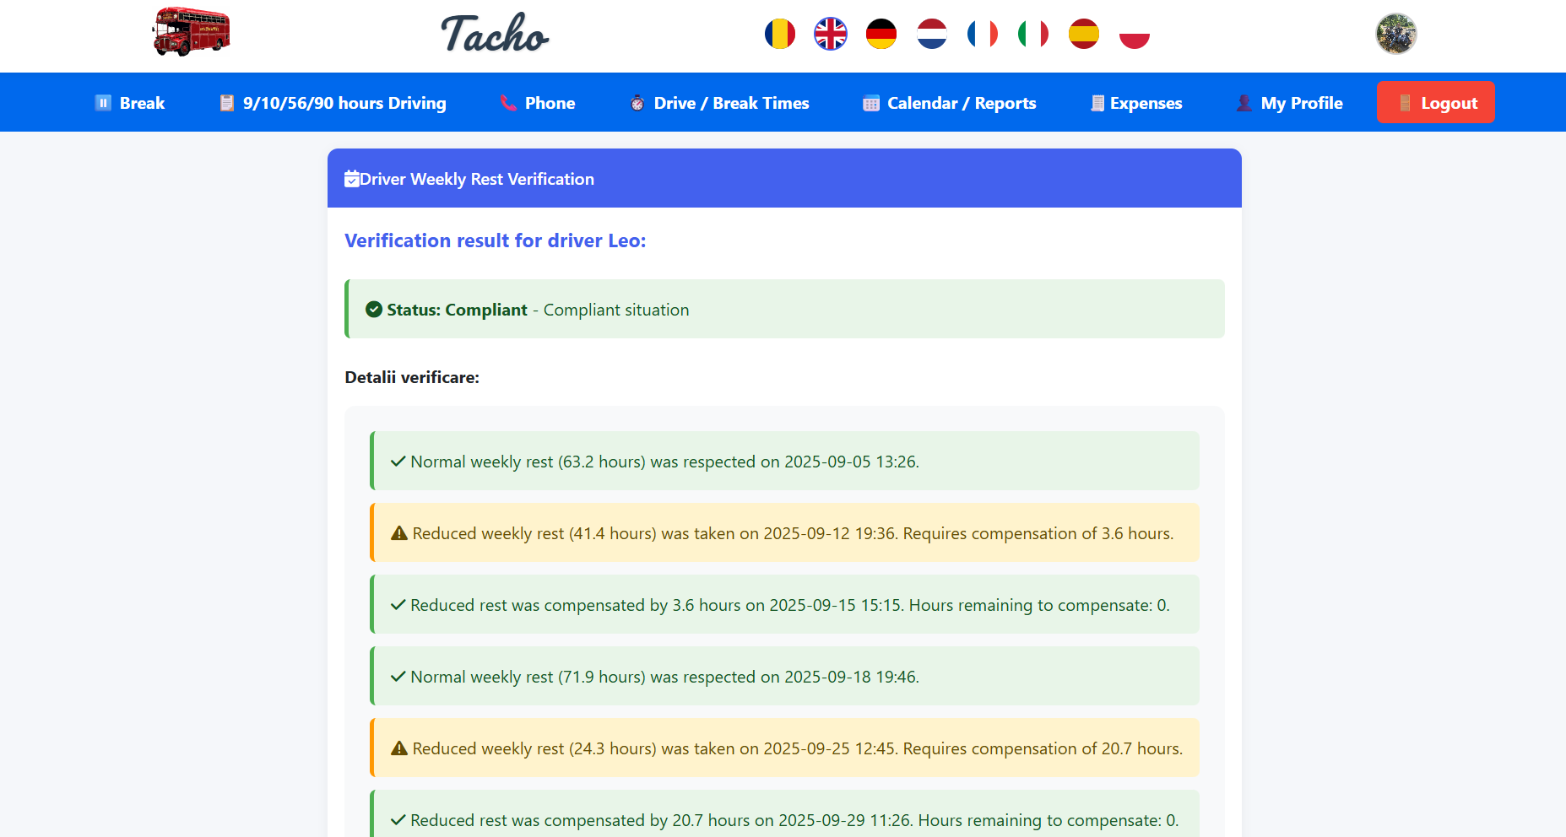This screenshot has height=837, width=1566.
Task: Switch to Italian flag language
Action: coord(1032,35)
